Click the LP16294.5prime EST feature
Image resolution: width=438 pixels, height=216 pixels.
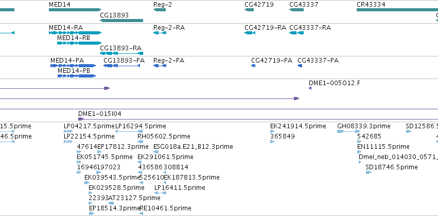(x=129, y=131)
